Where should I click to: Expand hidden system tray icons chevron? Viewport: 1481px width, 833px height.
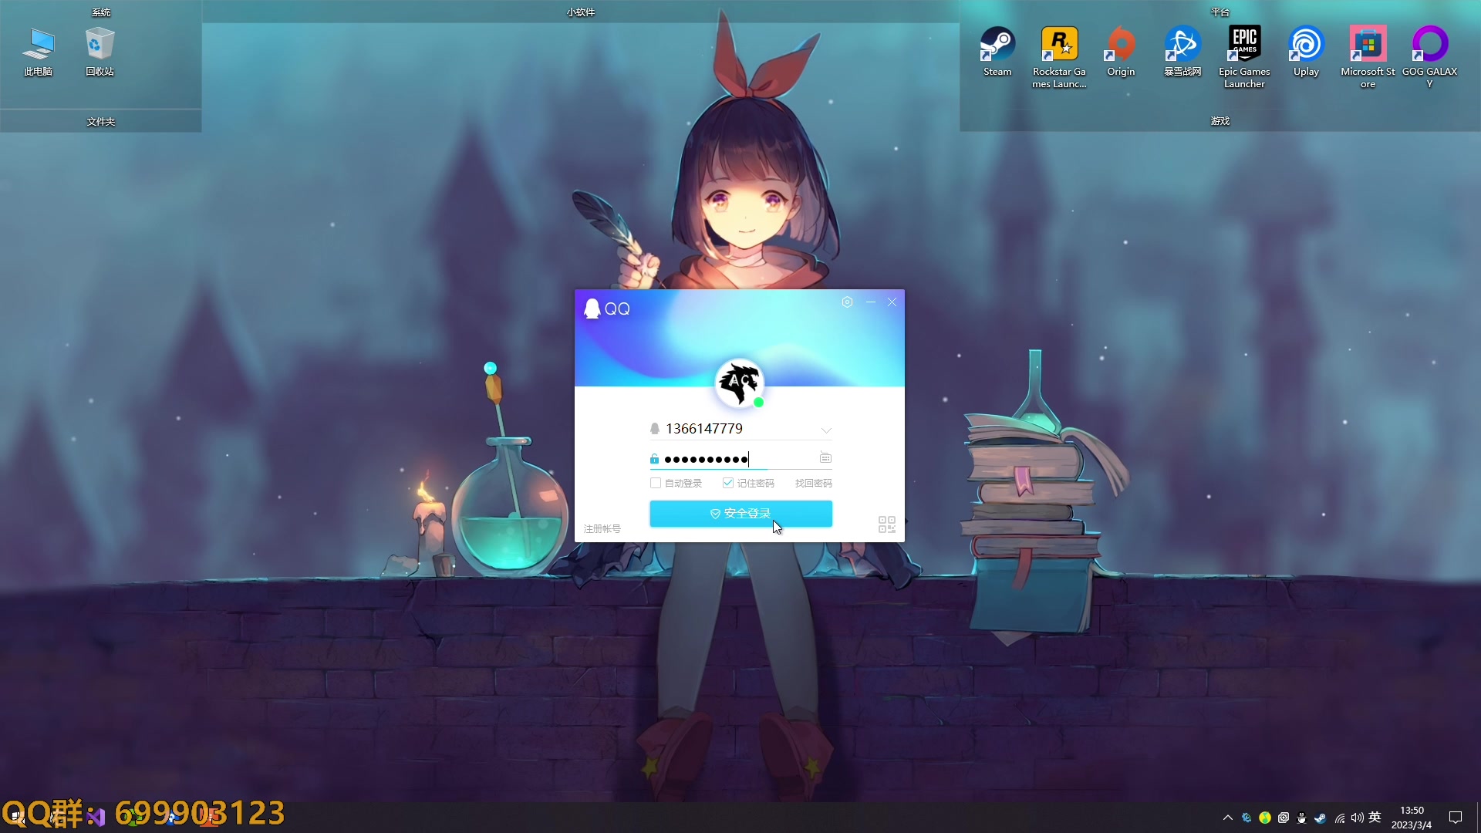[1227, 818]
